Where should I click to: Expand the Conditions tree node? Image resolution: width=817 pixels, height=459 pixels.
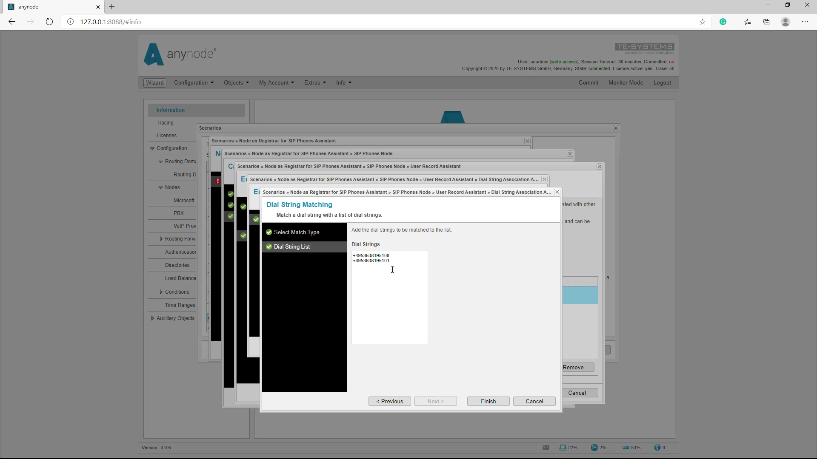(161, 292)
